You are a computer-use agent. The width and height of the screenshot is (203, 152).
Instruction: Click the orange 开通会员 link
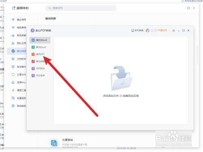pos(162,30)
